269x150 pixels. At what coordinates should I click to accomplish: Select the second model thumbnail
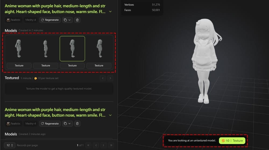(x=46, y=48)
